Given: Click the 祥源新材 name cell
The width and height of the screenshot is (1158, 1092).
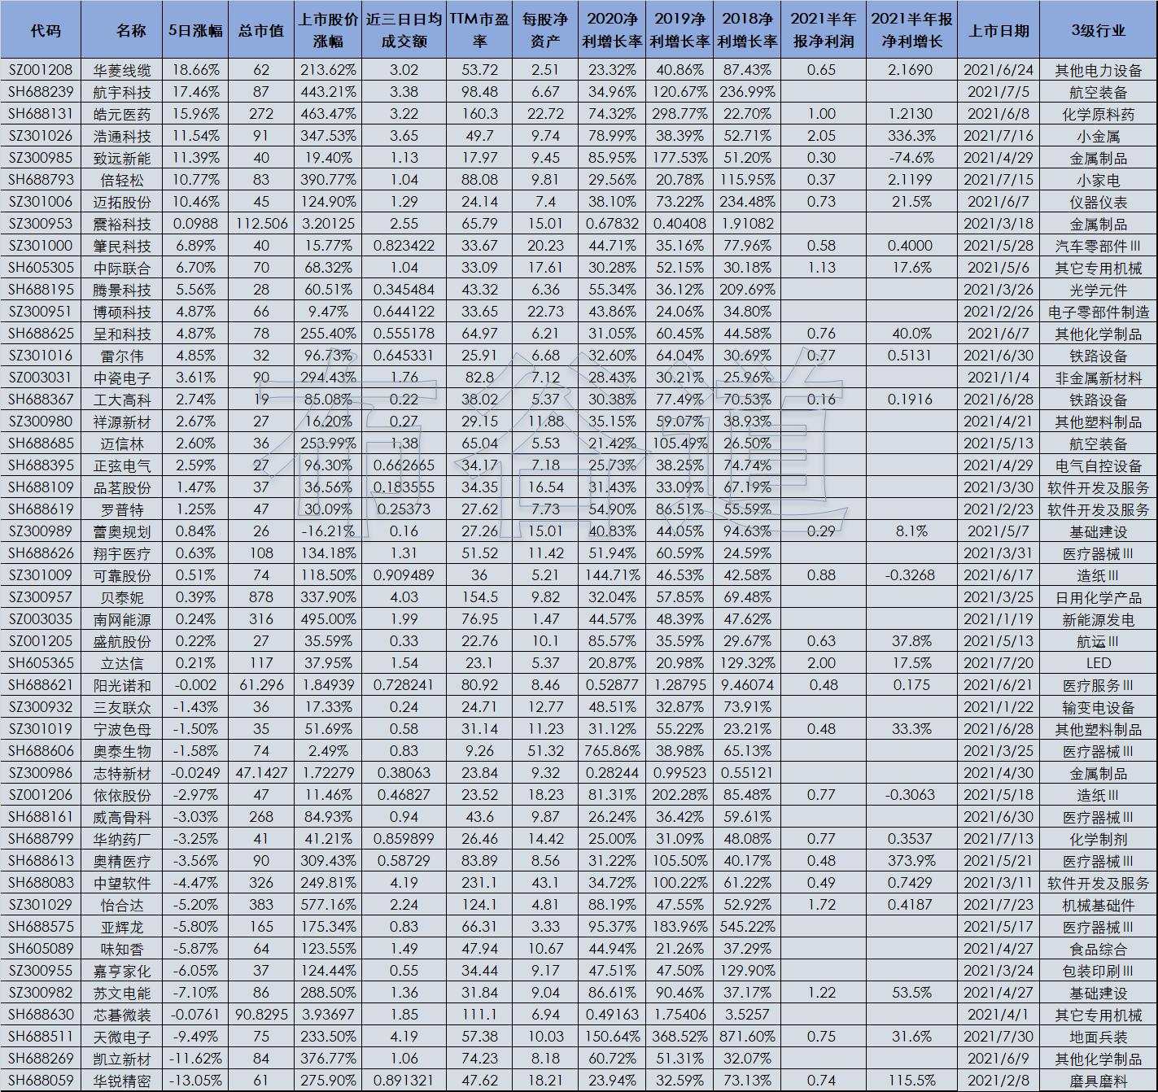Looking at the screenshot, I should click(x=122, y=422).
